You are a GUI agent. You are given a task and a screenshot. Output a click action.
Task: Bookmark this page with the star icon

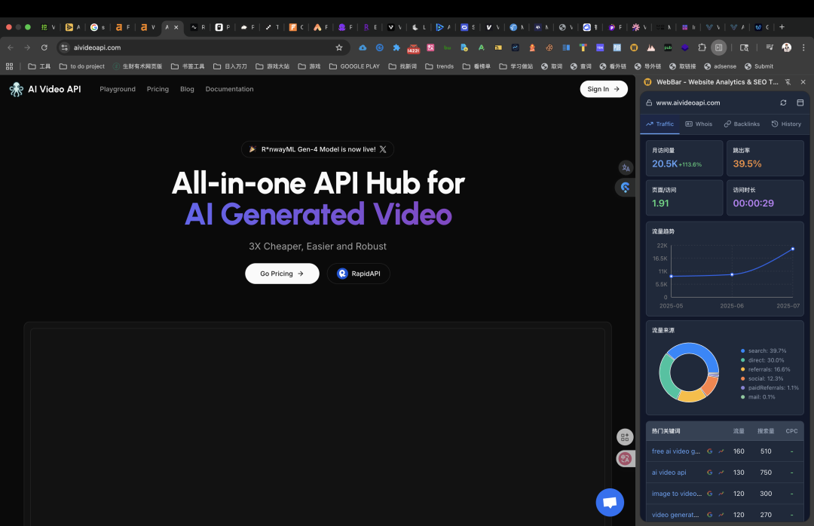339,47
